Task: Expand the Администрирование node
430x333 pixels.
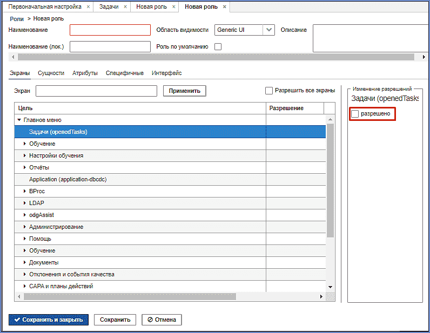Action: point(24,227)
